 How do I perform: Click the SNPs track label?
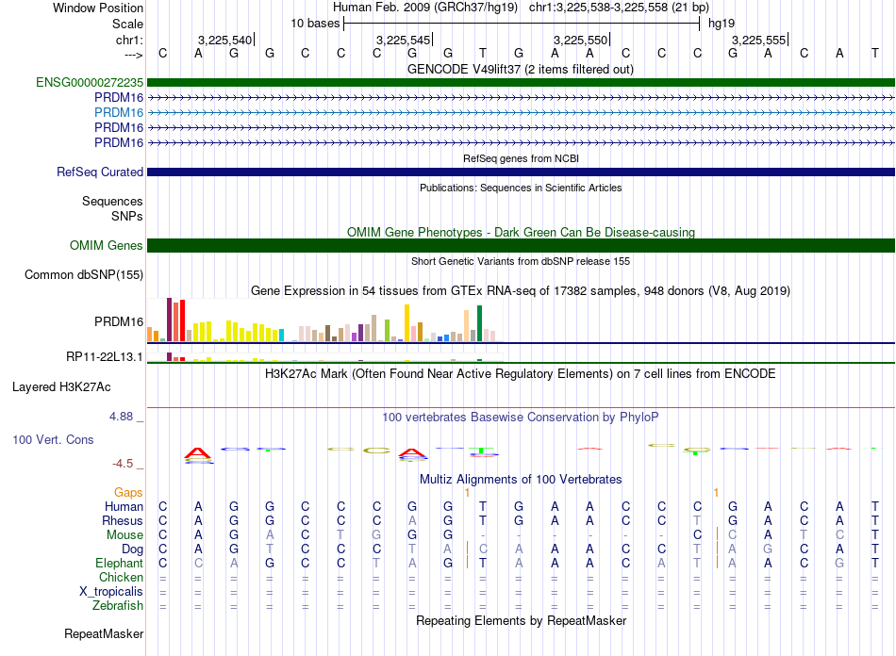[127, 217]
